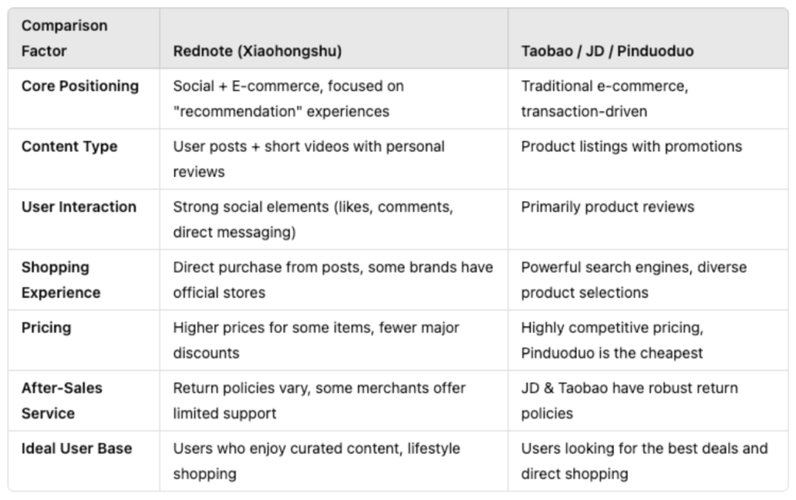Click 'User posts + short videos' cell
This screenshot has height=500, width=796.
click(309, 159)
